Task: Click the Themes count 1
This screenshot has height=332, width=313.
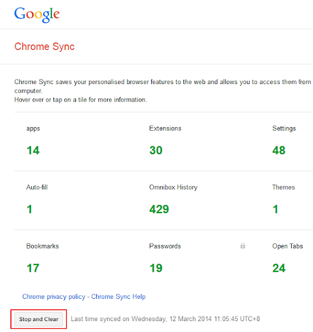Action: (x=276, y=209)
